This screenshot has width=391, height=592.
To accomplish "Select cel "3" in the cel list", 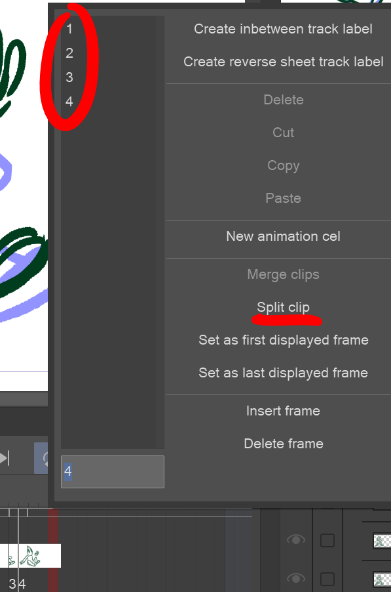I will click(69, 77).
